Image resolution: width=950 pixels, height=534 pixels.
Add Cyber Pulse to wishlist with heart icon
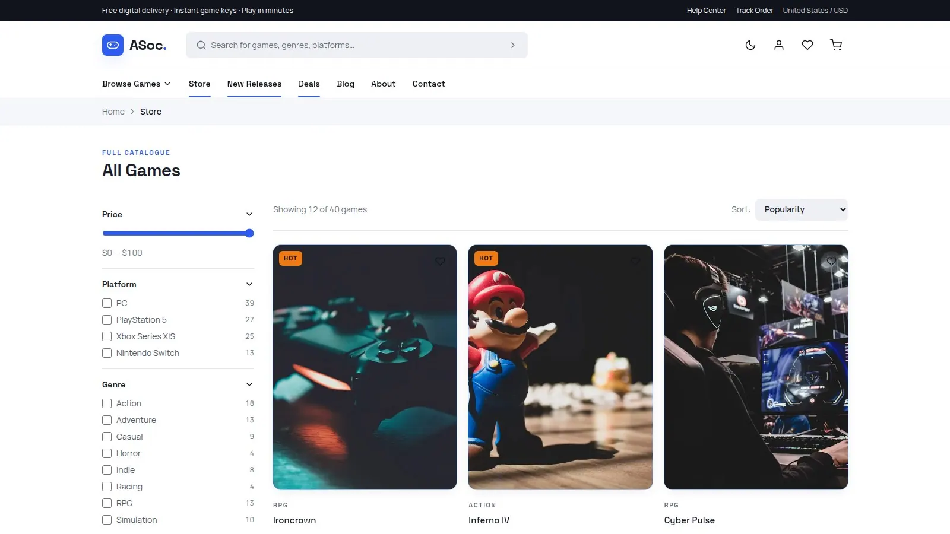tap(831, 261)
